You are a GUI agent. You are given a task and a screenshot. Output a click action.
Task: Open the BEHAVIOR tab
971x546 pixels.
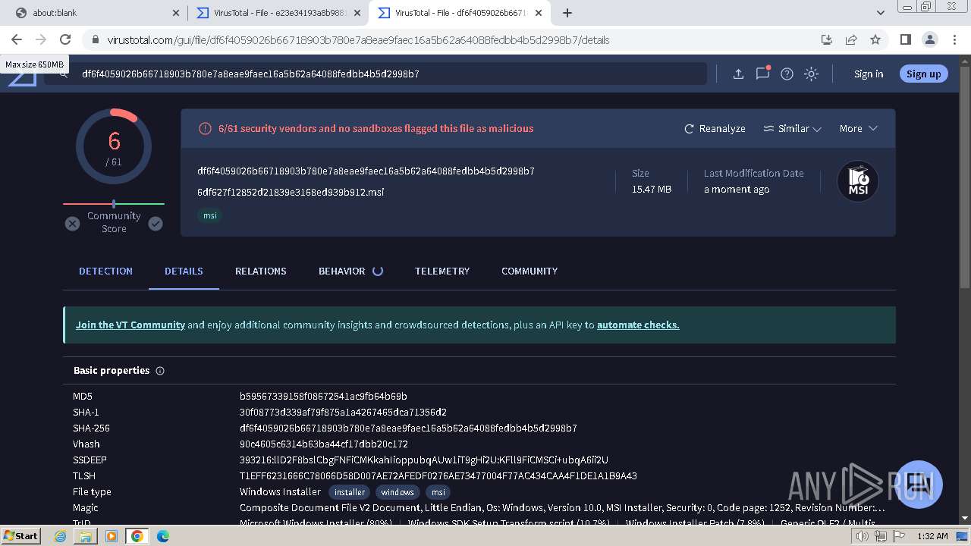click(x=350, y=271)
